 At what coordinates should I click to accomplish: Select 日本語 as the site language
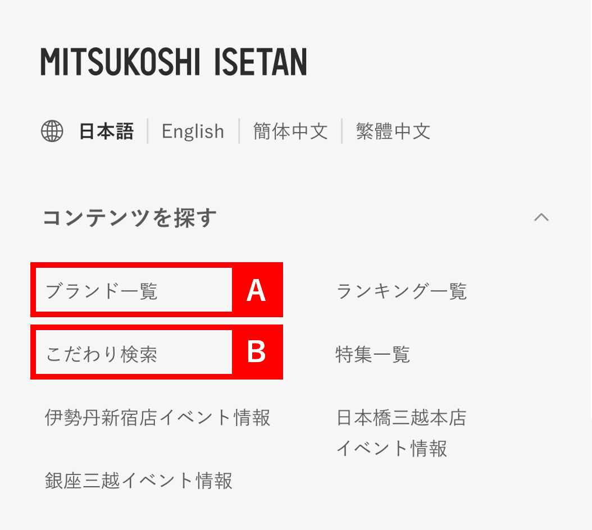click(x=107, y=131)
